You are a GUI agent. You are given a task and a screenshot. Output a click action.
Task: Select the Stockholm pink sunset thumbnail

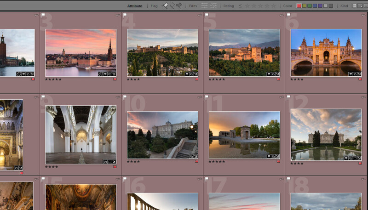point(80,53)
